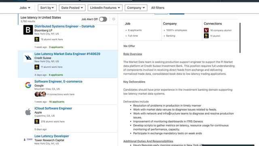Screen dimensions: 259x146
Task: Click 'Full-time' job type text
Action: tap(133, 36)
